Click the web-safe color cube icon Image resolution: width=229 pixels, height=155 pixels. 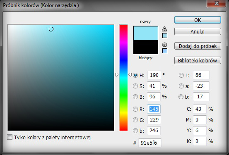(x=164, y=45)
